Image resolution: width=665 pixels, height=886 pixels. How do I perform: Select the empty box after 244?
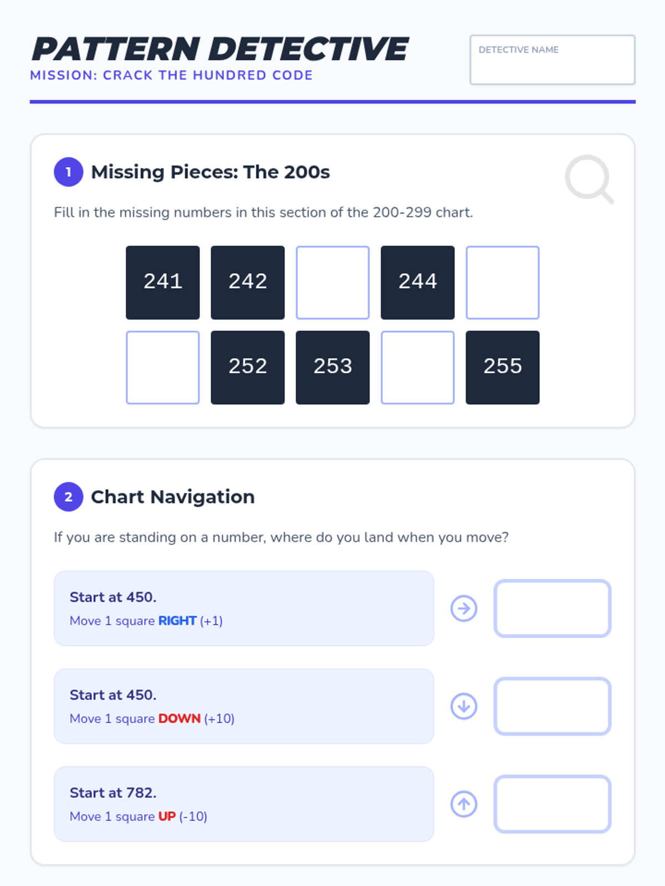[503, 282]
